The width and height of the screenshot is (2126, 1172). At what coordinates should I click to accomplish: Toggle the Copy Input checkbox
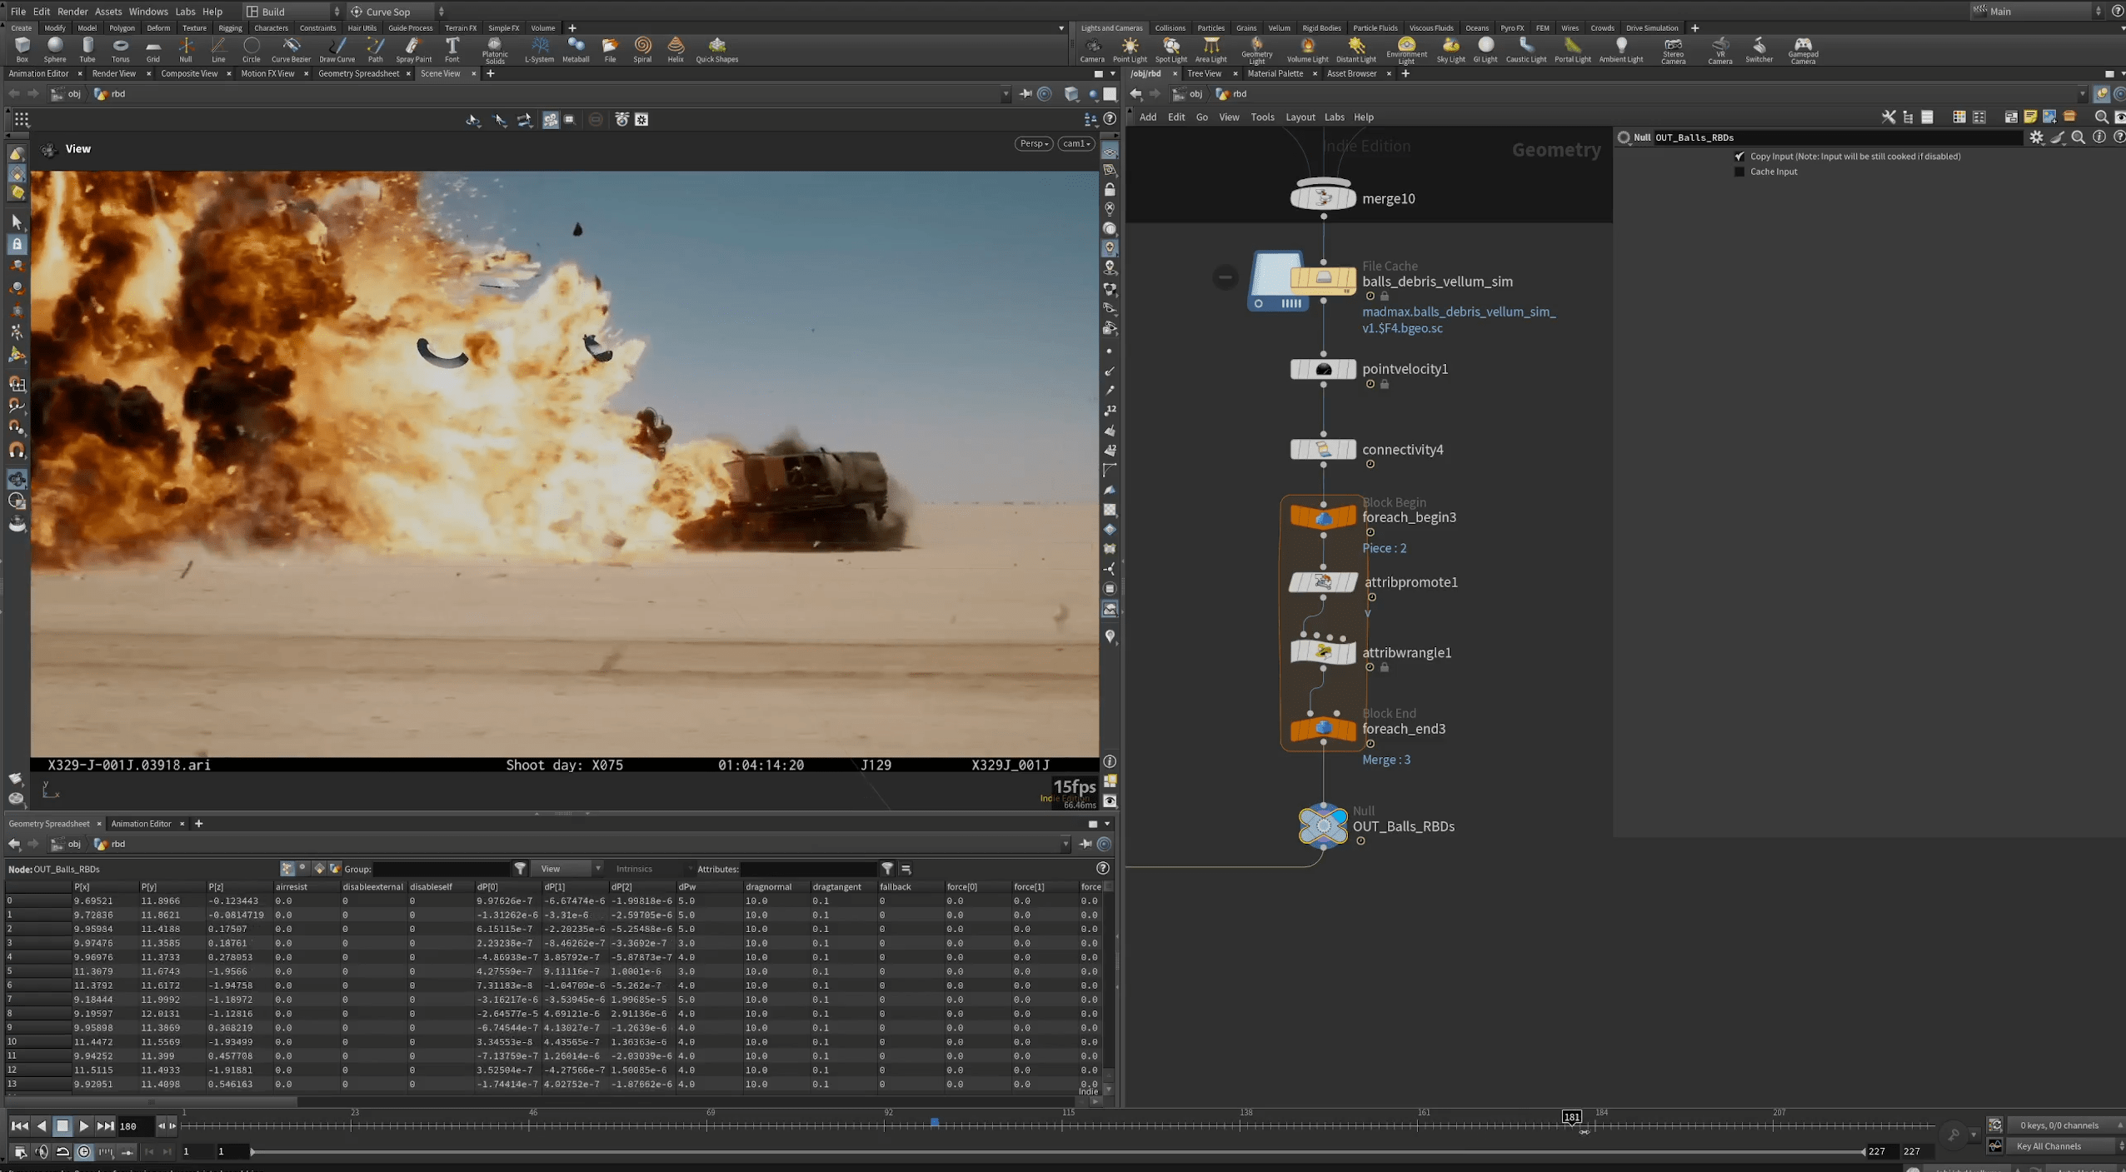pyautogui.click(x=1739, y=157)
